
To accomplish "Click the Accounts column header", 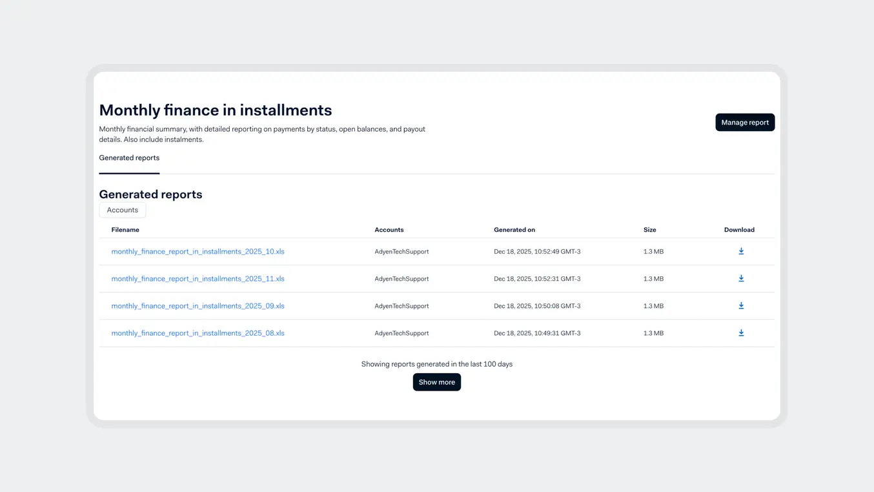I will pyautogui.click(x=389, y=229).
